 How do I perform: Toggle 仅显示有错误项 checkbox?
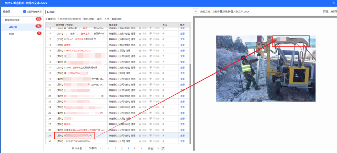tap(25, 12)
